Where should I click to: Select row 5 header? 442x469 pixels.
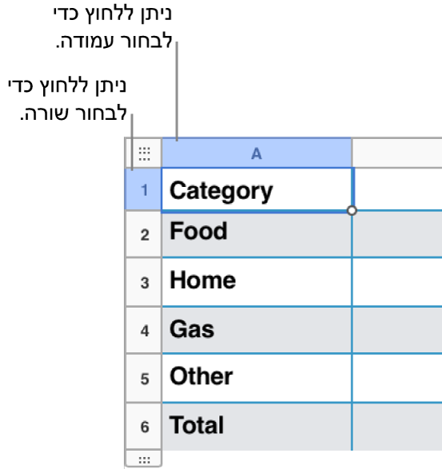[x=144, y=379]
